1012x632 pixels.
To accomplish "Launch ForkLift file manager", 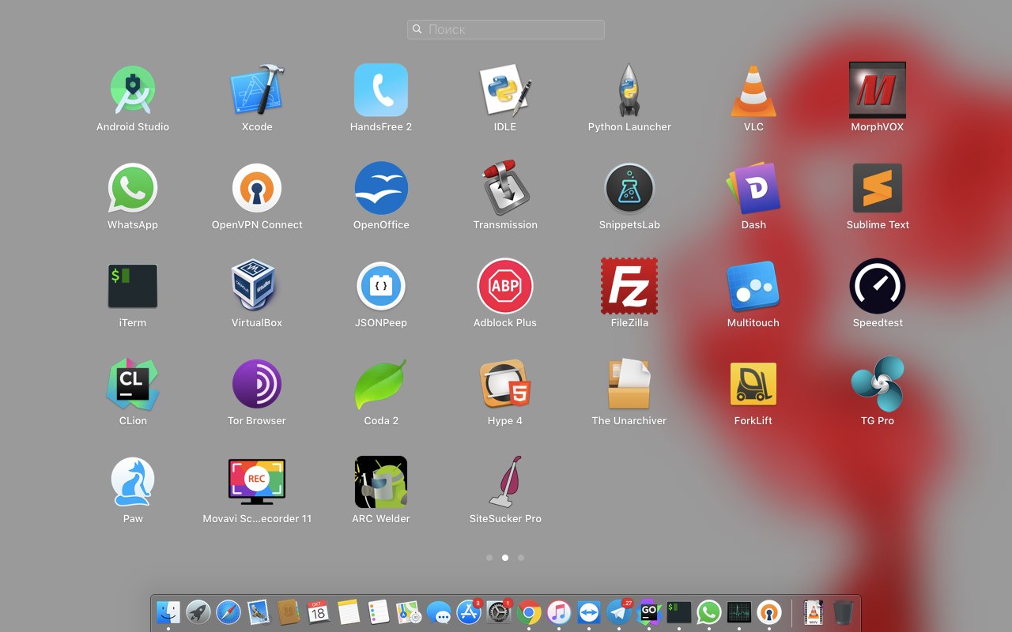I will pyautogui.click(x=753, y=384).
